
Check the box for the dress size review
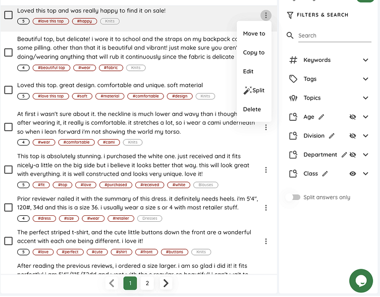point(8,207)
